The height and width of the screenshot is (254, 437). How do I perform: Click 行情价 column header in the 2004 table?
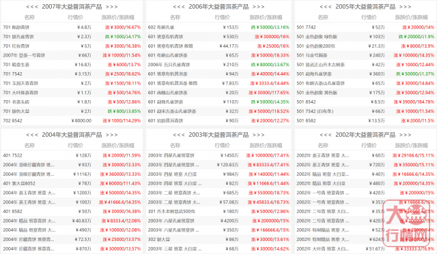(76, 145)
